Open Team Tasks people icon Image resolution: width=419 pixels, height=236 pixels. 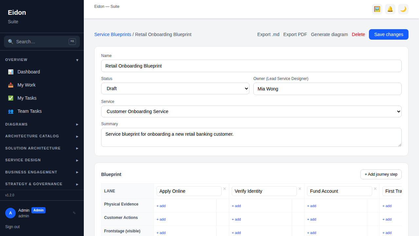tap(11, 111)
